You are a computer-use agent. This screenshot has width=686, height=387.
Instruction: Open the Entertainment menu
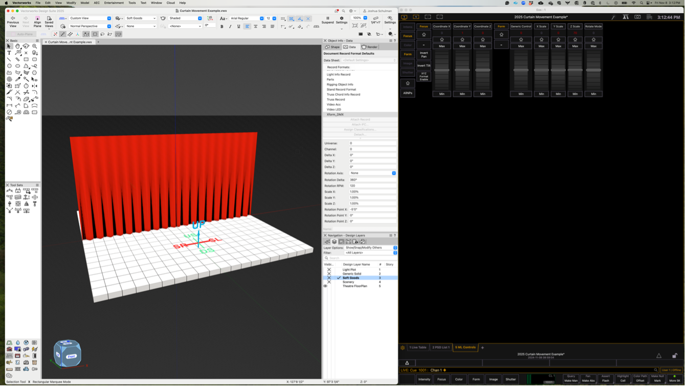pyautogui.click(x=114, y=3)
